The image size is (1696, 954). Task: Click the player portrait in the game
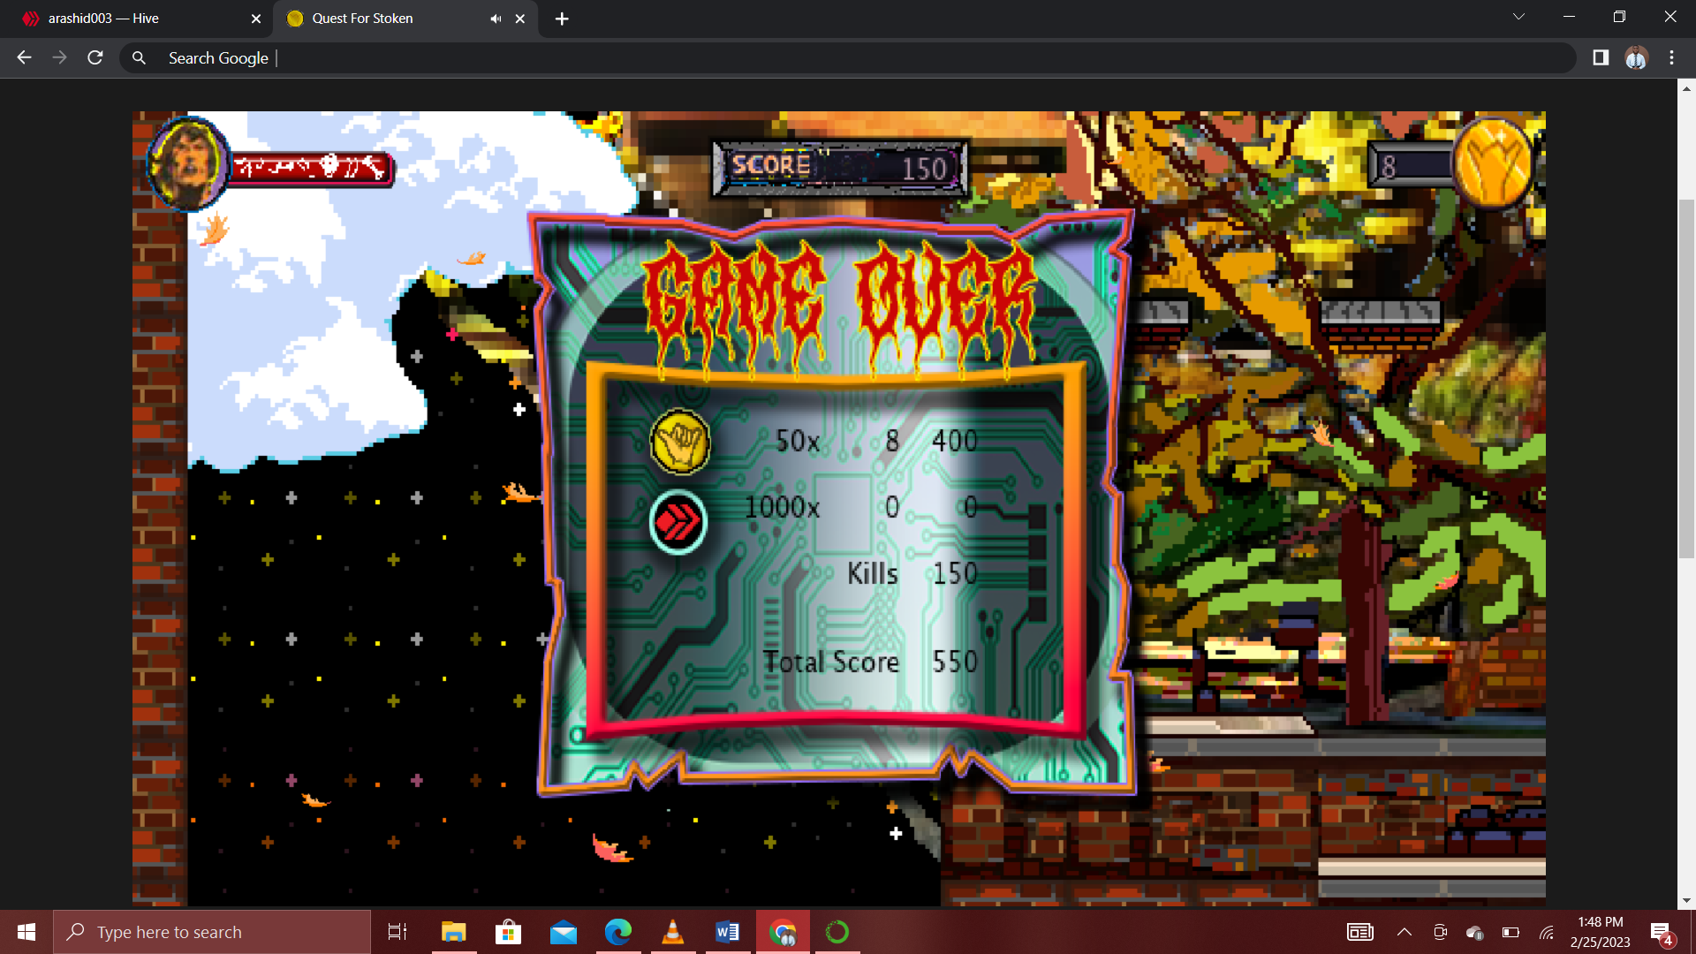187,164
